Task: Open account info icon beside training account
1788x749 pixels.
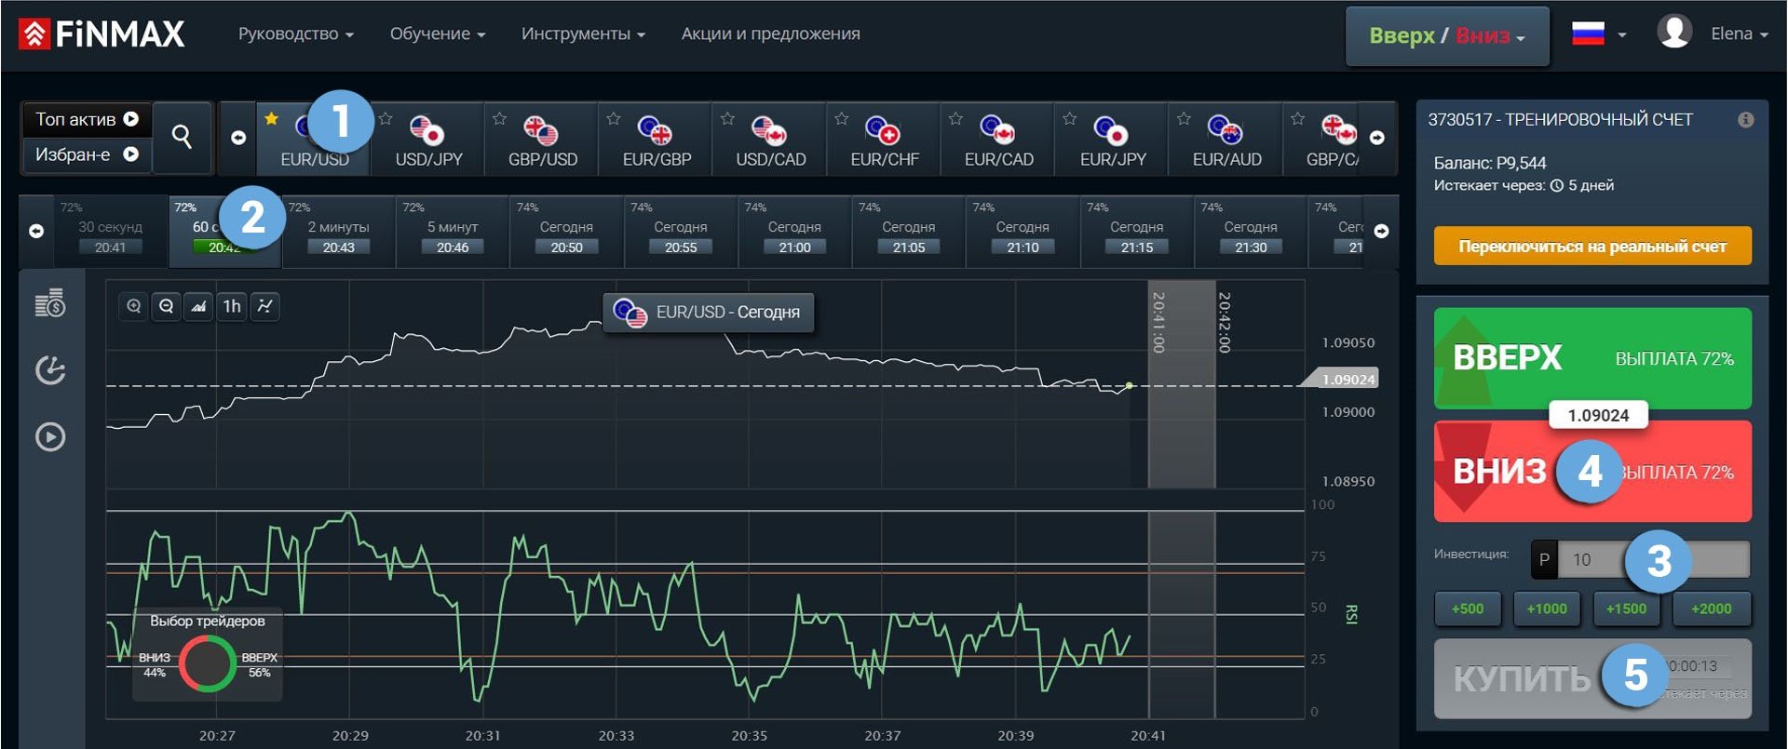Action: click(1746, 119)
